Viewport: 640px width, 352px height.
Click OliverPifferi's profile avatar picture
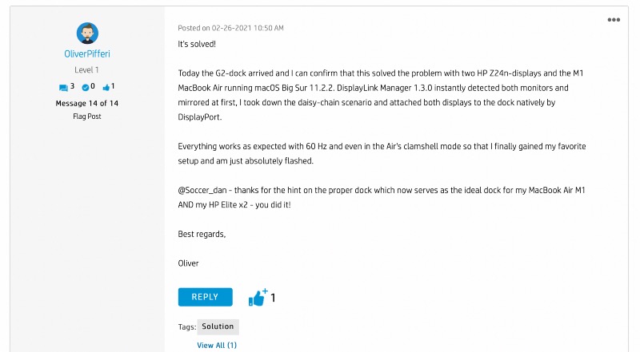click(x=87, y=34)
